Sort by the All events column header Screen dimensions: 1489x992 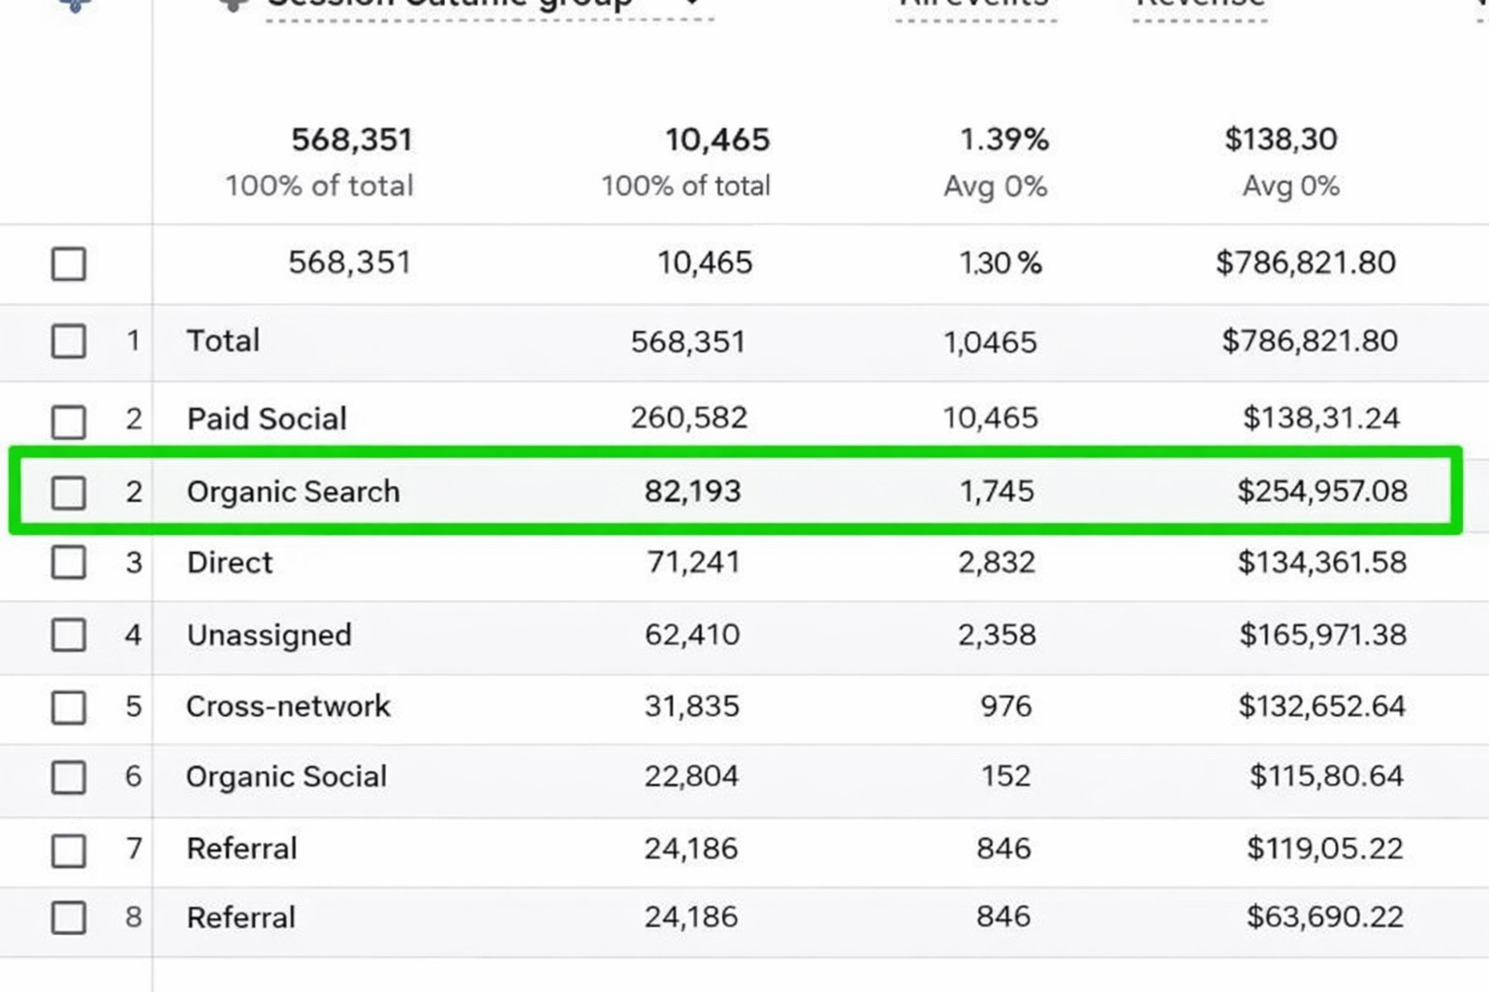[974, 5]
